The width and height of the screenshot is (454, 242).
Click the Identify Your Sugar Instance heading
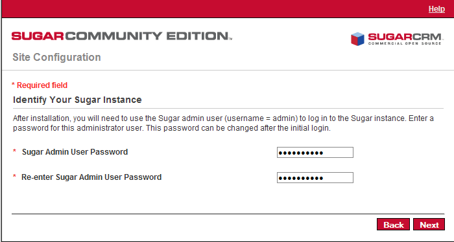tap(77, 100)
